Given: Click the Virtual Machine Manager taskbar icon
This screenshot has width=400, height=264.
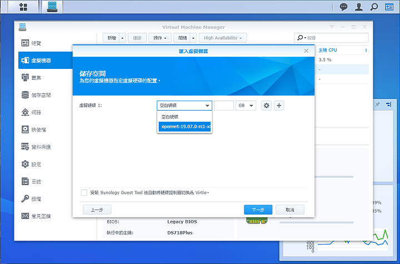Looking at the screenshot, I should (x=52, y=7).
